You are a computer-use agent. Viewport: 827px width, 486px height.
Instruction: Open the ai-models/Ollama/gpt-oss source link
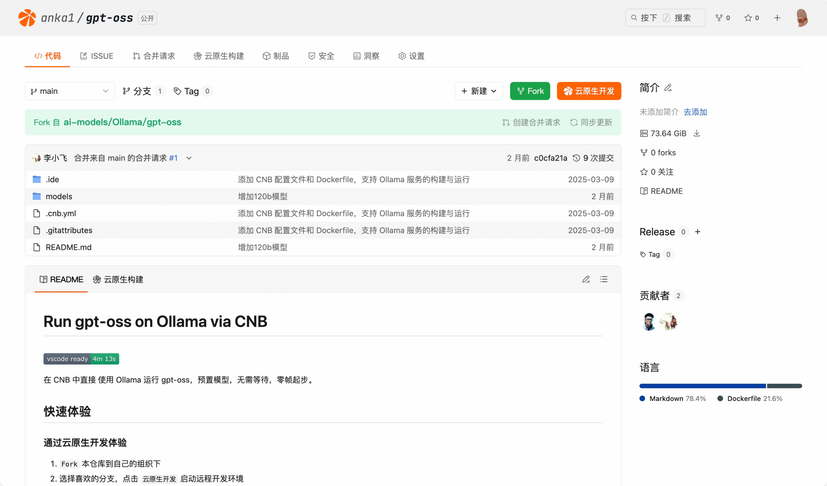122,122
